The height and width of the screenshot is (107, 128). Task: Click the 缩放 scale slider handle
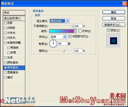coord(64,51)
